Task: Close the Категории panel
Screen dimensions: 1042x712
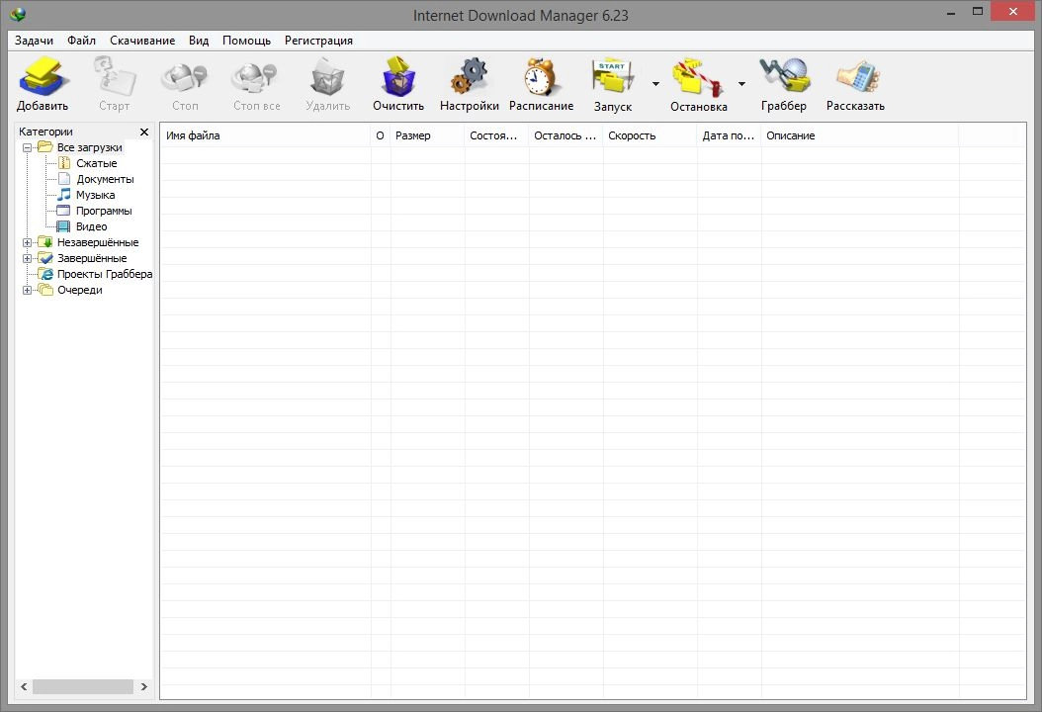Action: click(x=144, y=132)
